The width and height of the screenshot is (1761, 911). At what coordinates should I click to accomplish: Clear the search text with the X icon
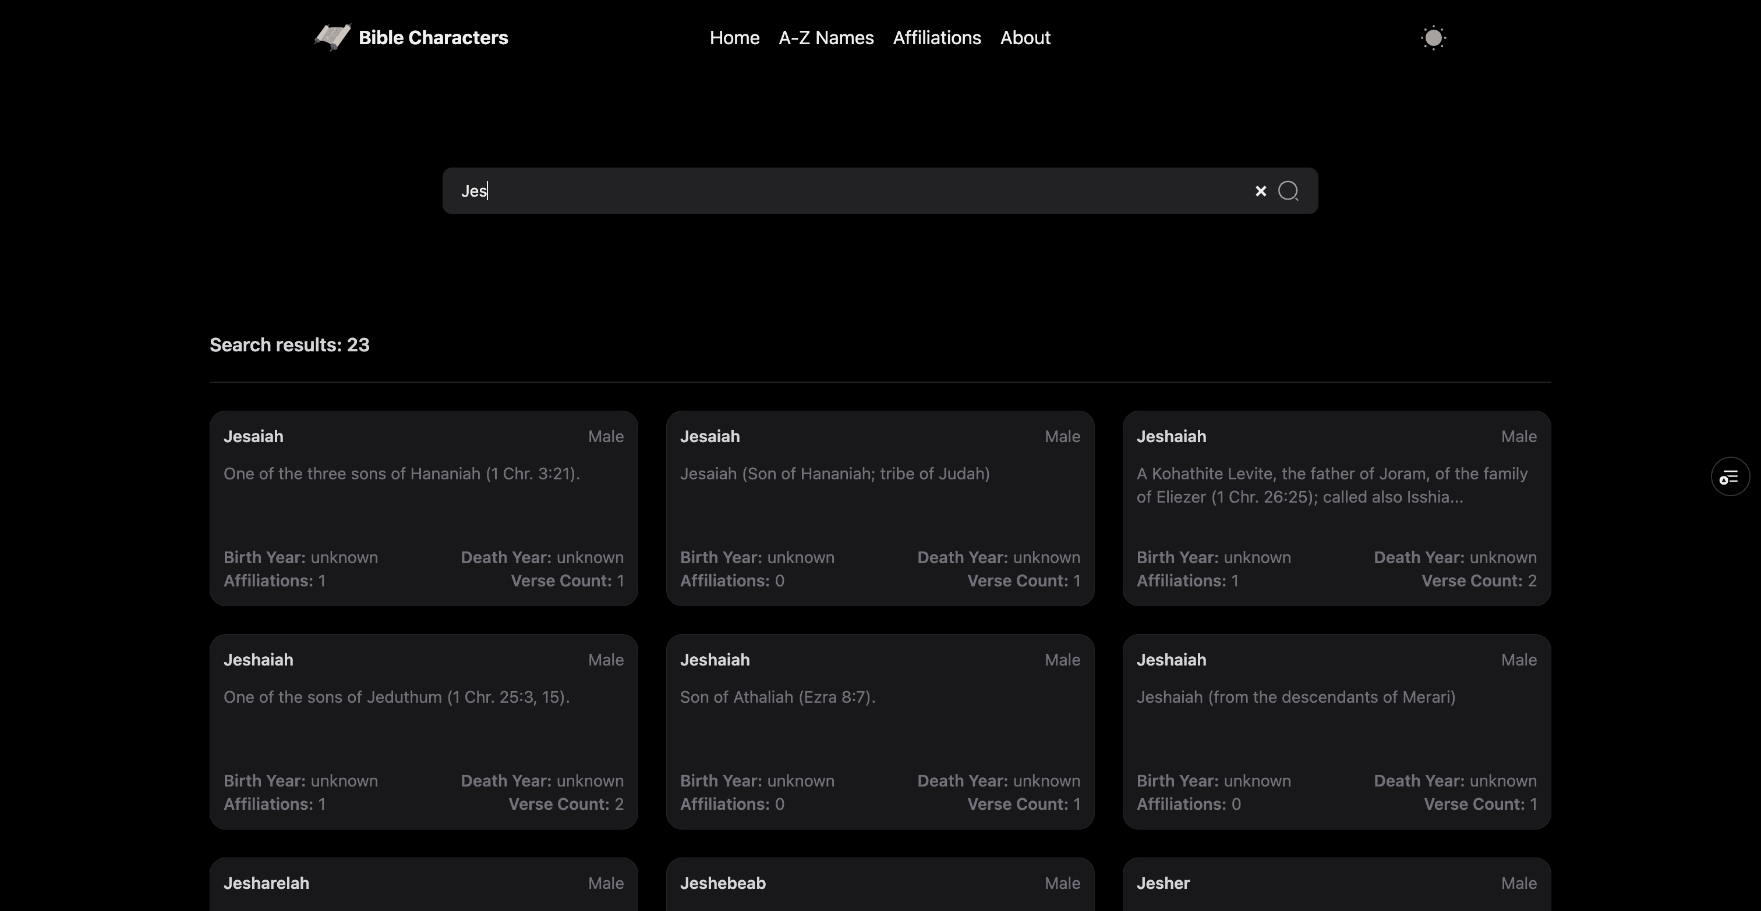[x=1261, y=191]
